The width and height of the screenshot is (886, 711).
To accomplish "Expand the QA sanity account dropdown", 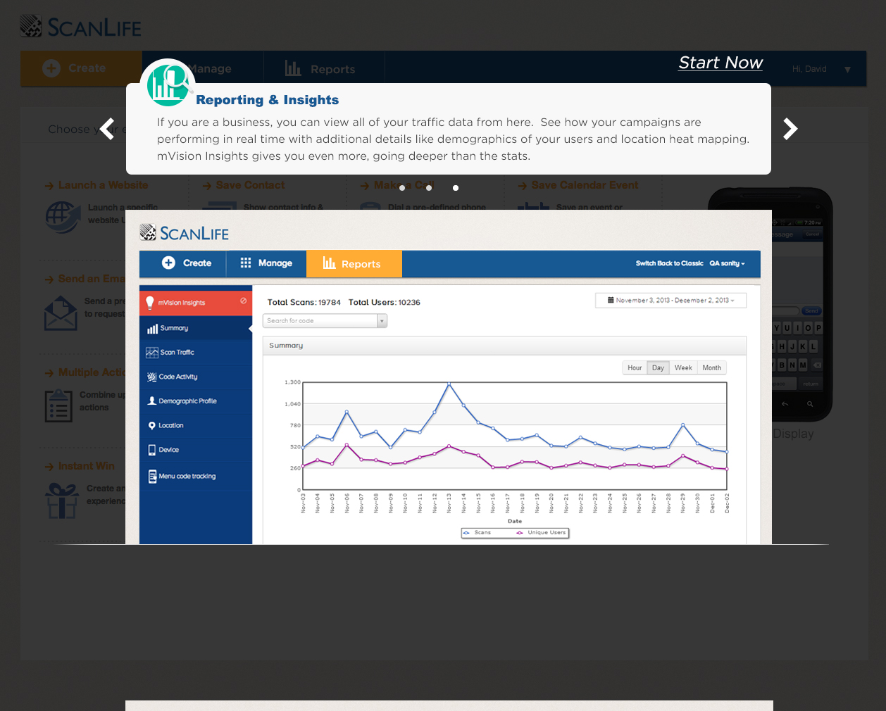I will (727, 262).
